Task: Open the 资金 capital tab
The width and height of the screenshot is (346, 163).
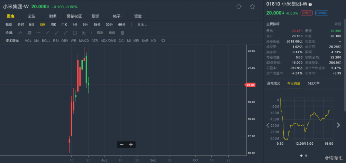Action: tap(138, 16)
